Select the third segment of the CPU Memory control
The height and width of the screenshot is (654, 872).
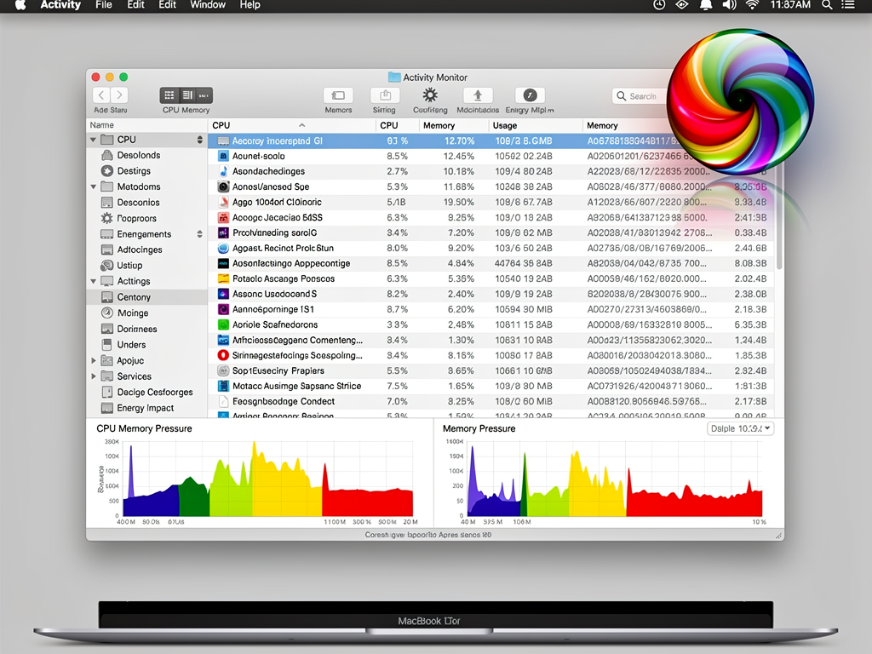pos(204,95)
